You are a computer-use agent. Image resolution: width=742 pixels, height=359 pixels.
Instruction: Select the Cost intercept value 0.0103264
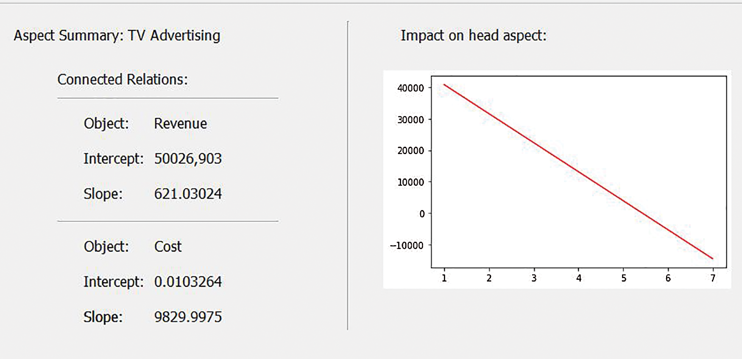pyautogui.click(x=188, y=282)
